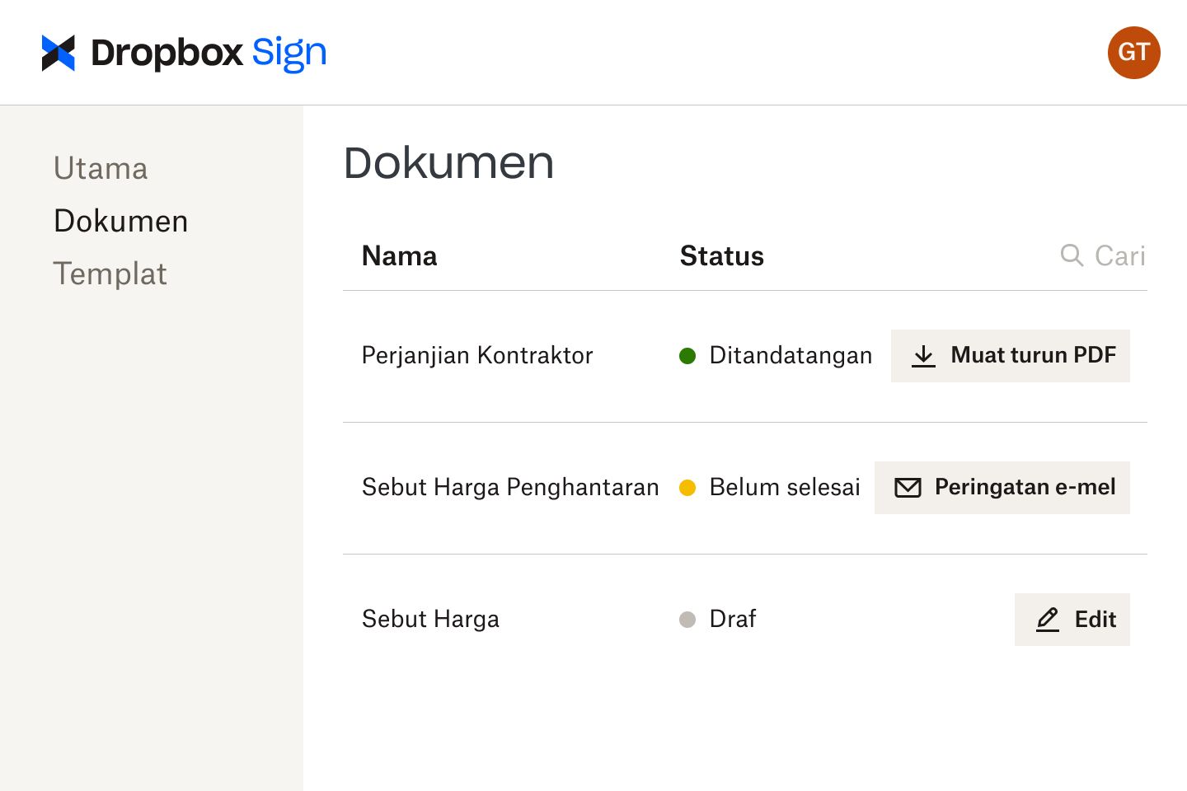Click the green Ditandatangan status dot
1187x791 pixels.
pyautogui.click(x=687, y=356)
